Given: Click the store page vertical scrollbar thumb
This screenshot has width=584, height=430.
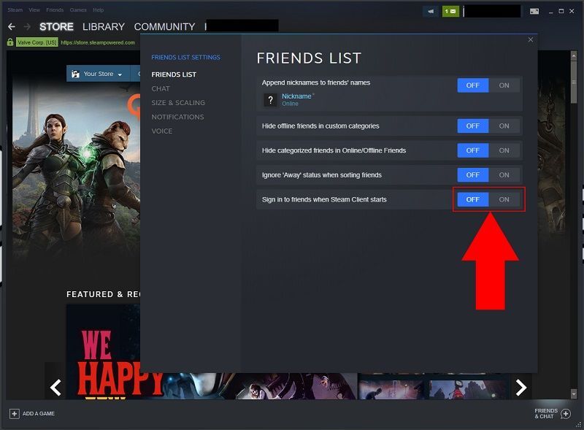Looking at the screenshot, I should click(x=574, y=81).
